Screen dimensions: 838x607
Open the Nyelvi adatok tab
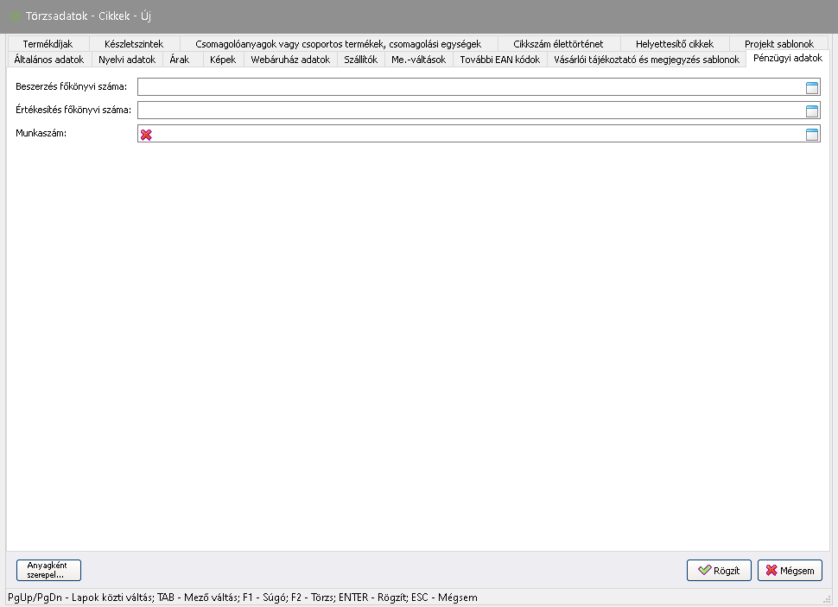point(127,60)
